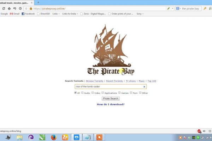Launch Firefox from the taskbar
Viewport: 212px width, 141px height.
coord(53,137)
